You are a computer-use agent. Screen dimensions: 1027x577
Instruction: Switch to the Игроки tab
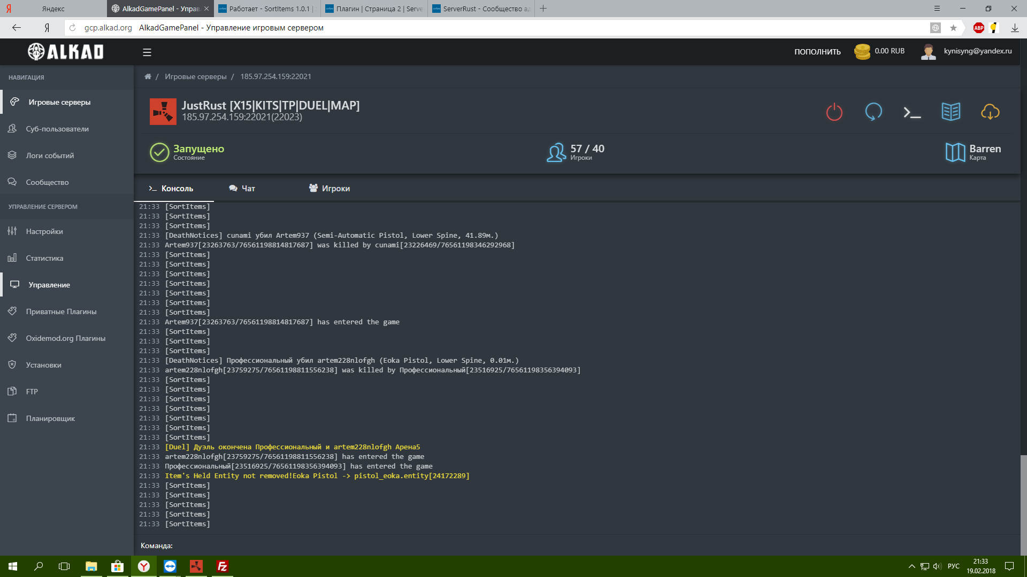coord(329,189)
